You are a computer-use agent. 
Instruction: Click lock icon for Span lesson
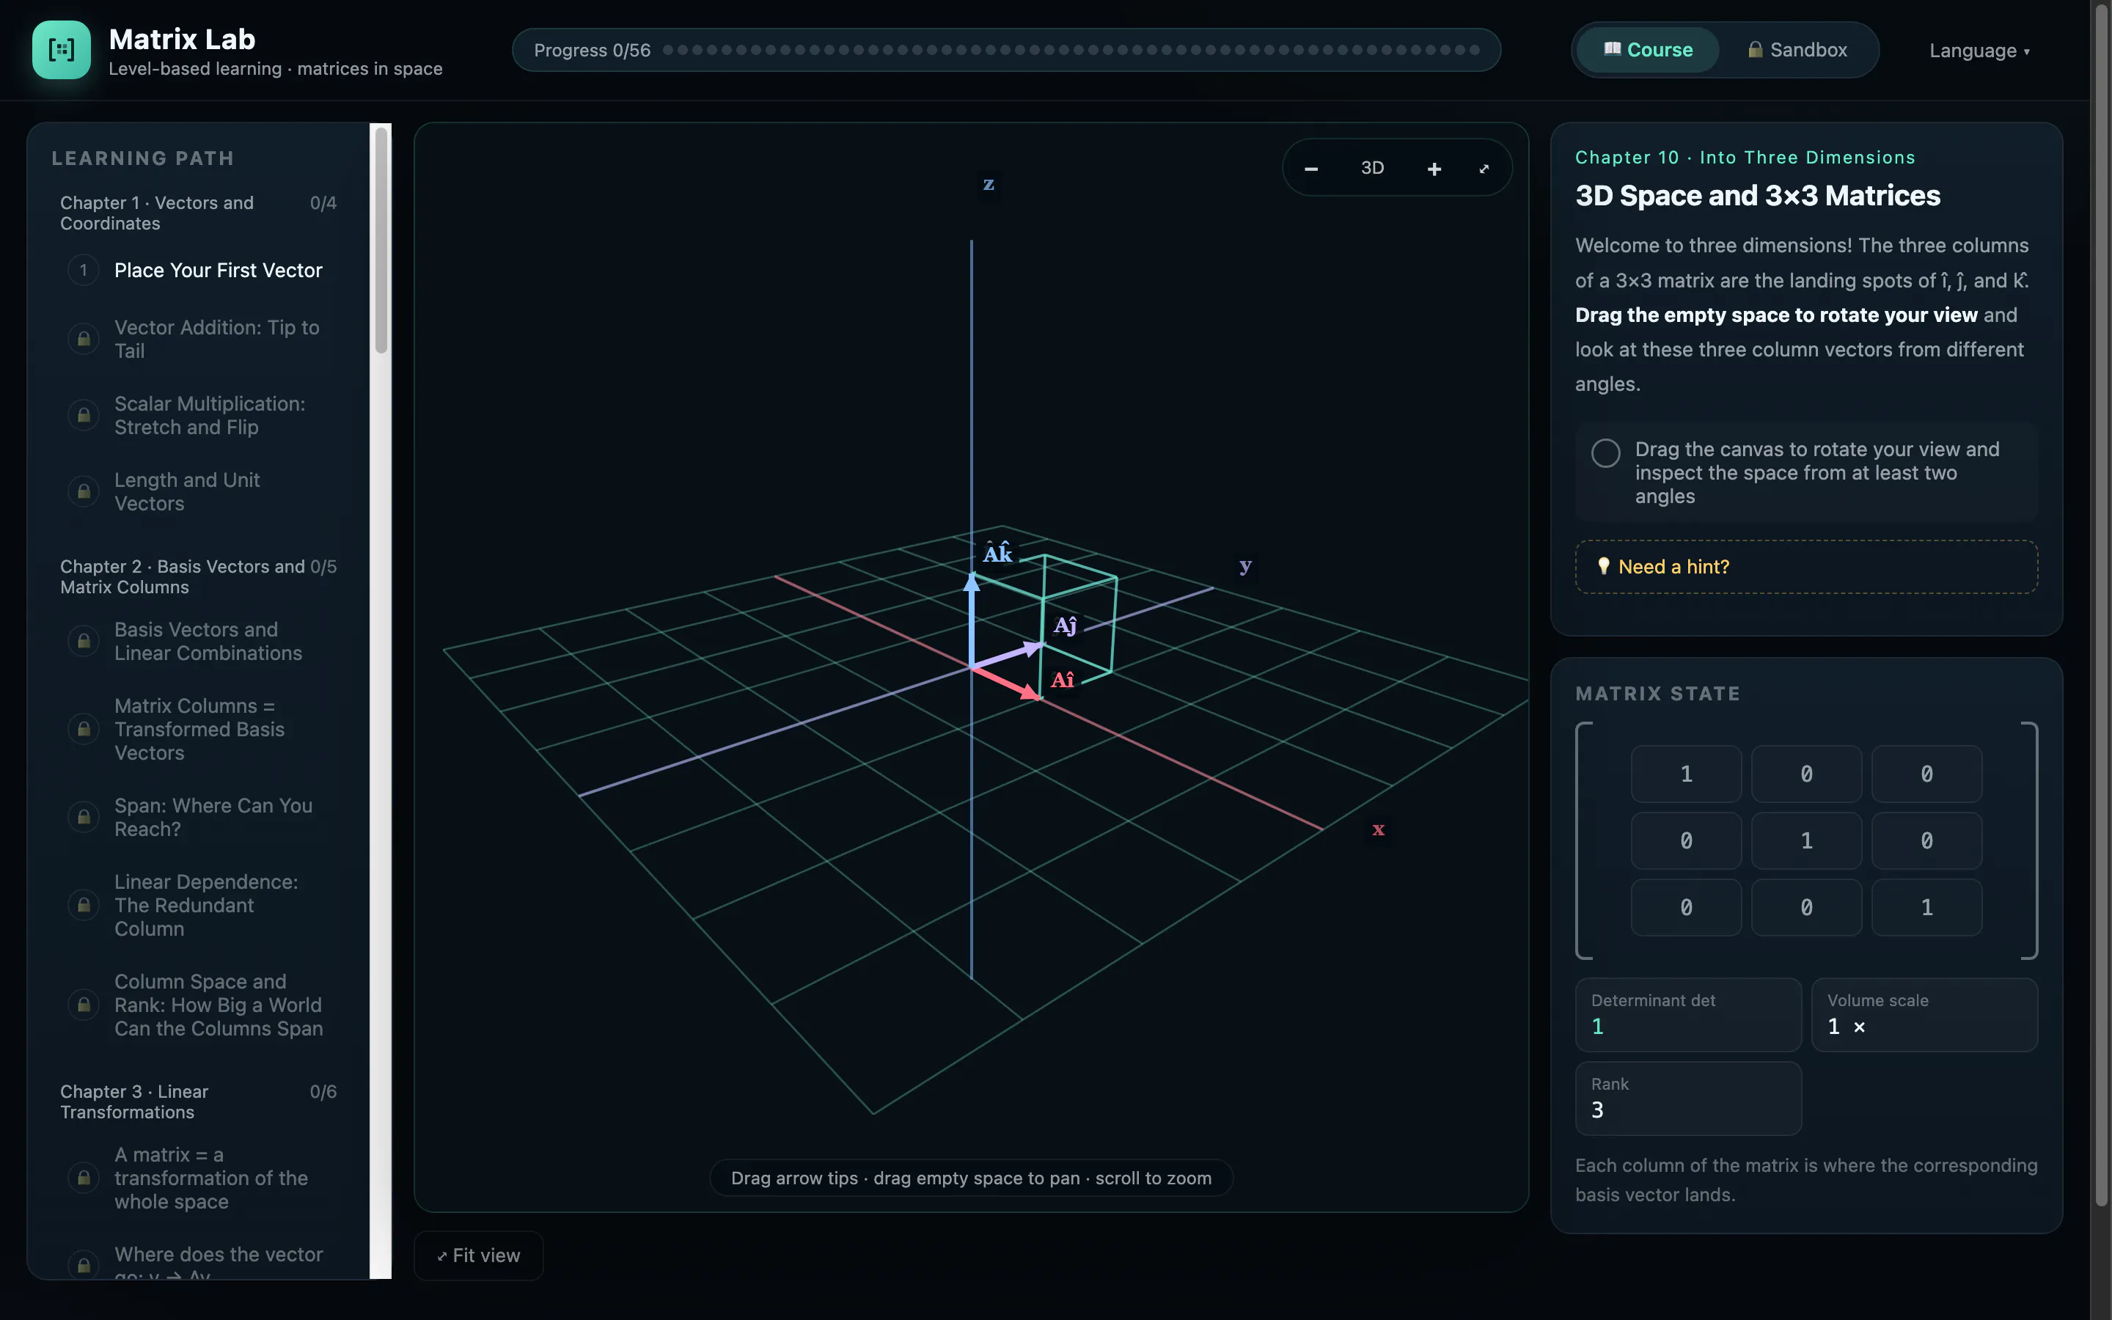(x=84, y=817)
